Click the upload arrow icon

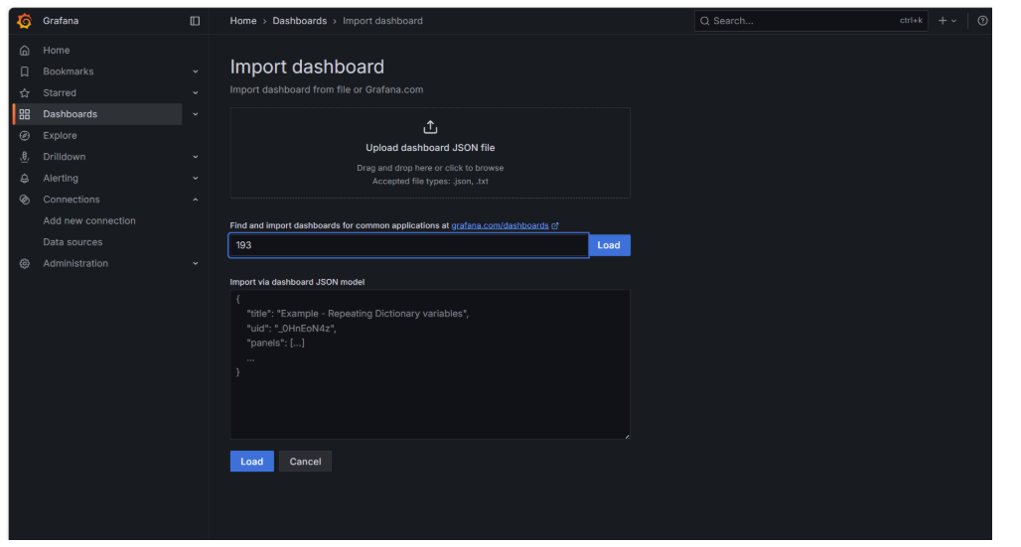point(430,127)
